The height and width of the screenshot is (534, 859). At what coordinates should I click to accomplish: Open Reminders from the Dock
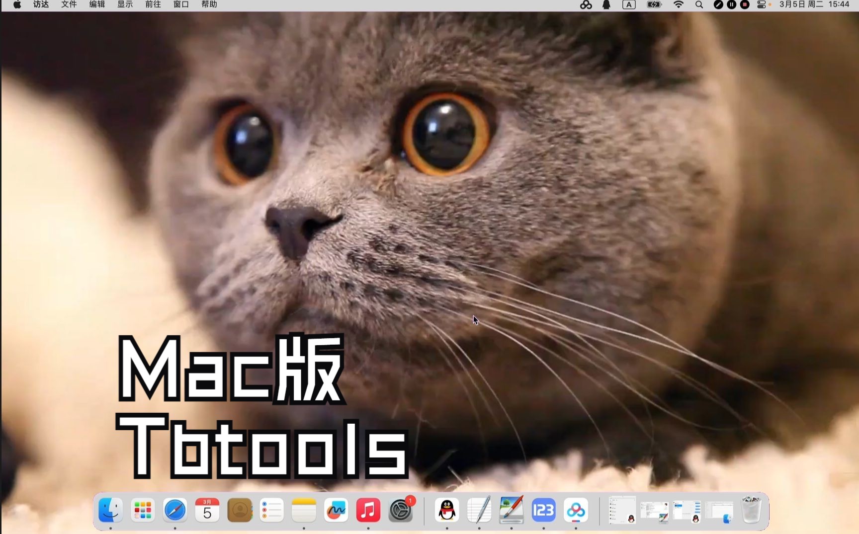(x=272, y=511)
